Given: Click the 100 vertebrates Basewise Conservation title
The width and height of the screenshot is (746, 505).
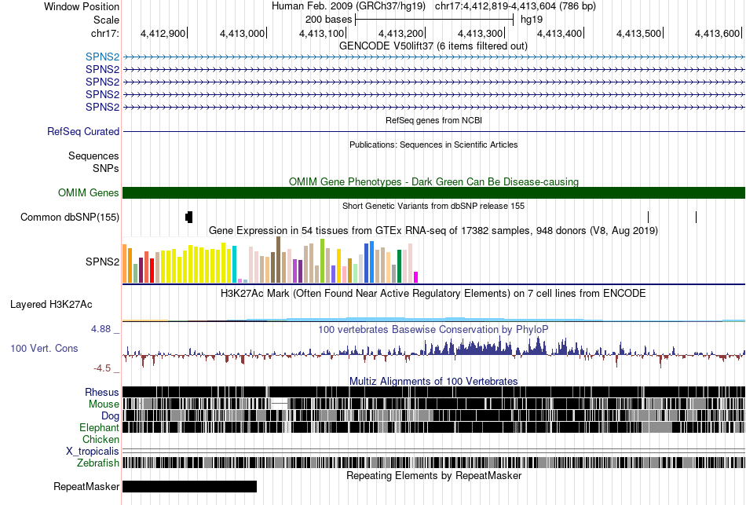Looking at the screenshot, I should 433,329.
